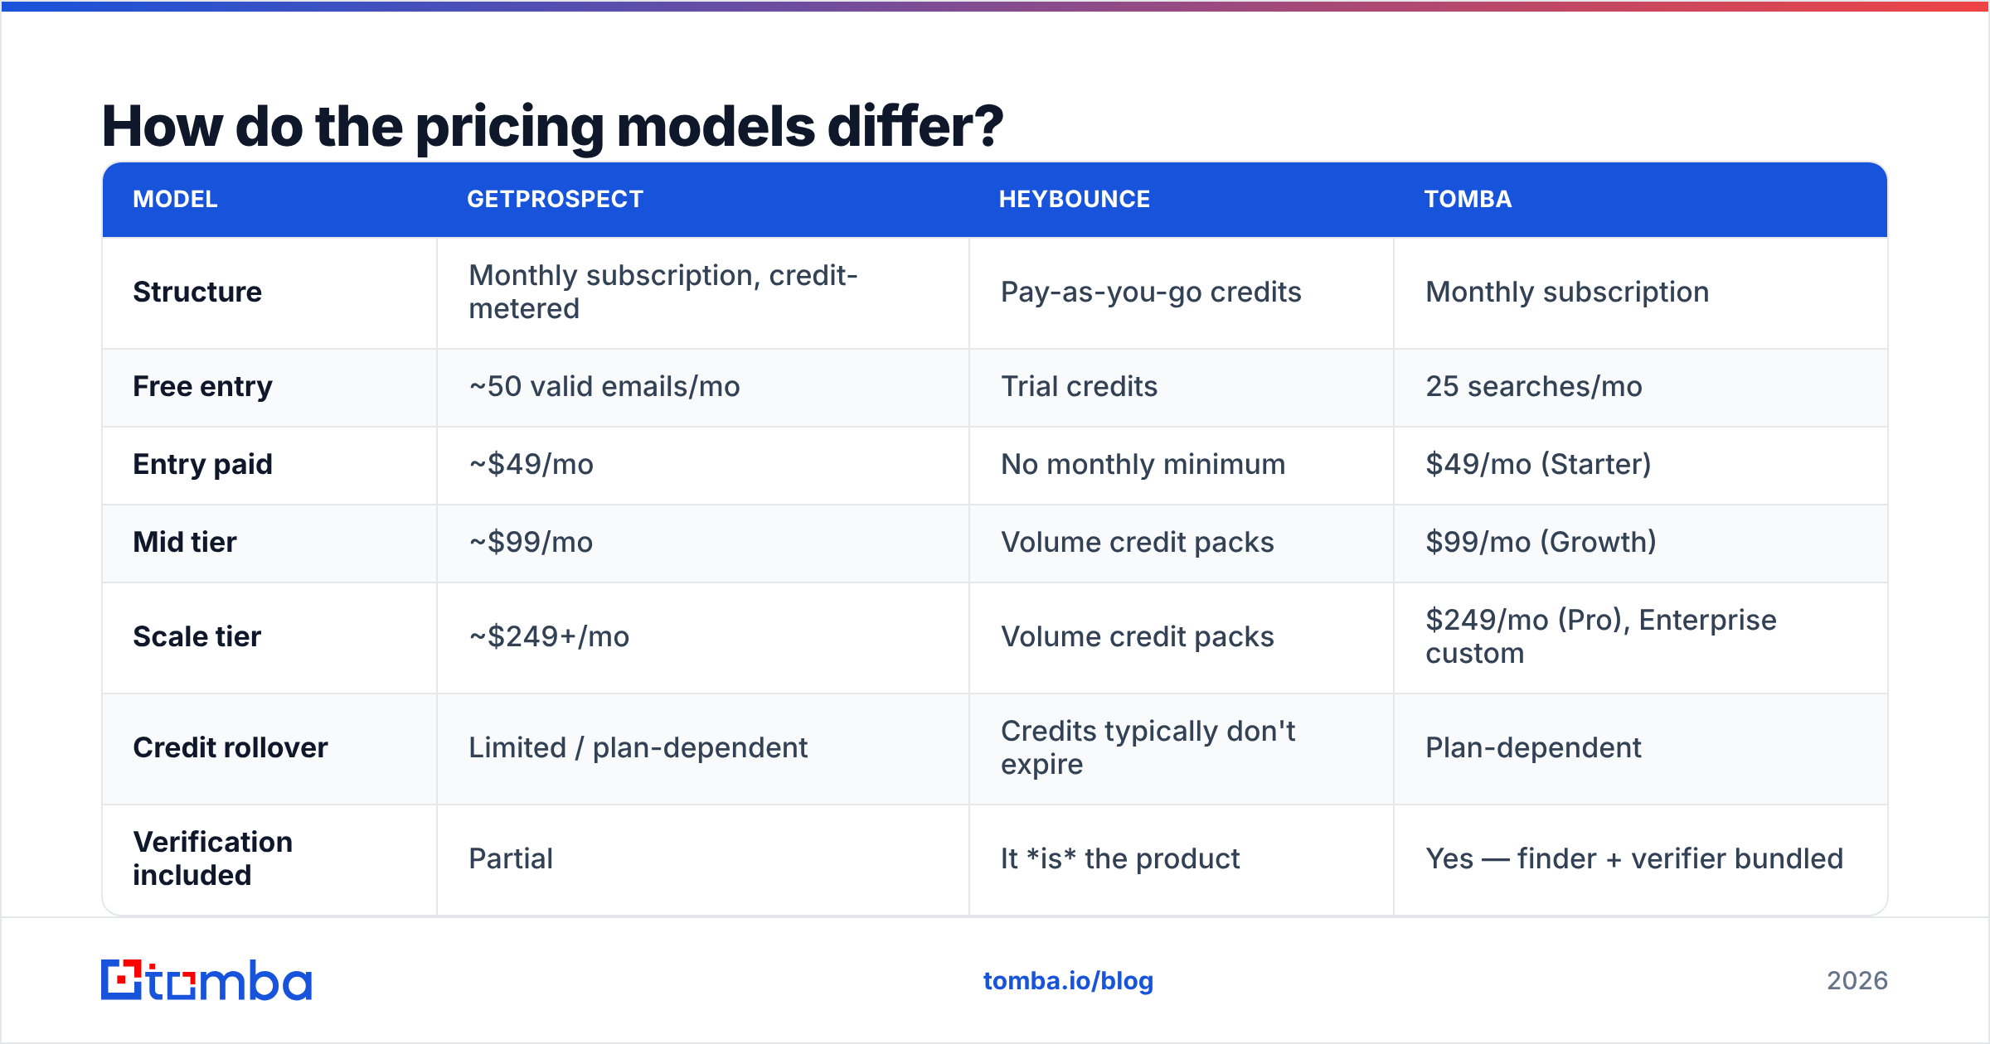Image resolution: width=1990 pixels, height=1044 pixels.
Task: Click the Tomba logo
Action: pyautogui.click(x=206, y=980)
